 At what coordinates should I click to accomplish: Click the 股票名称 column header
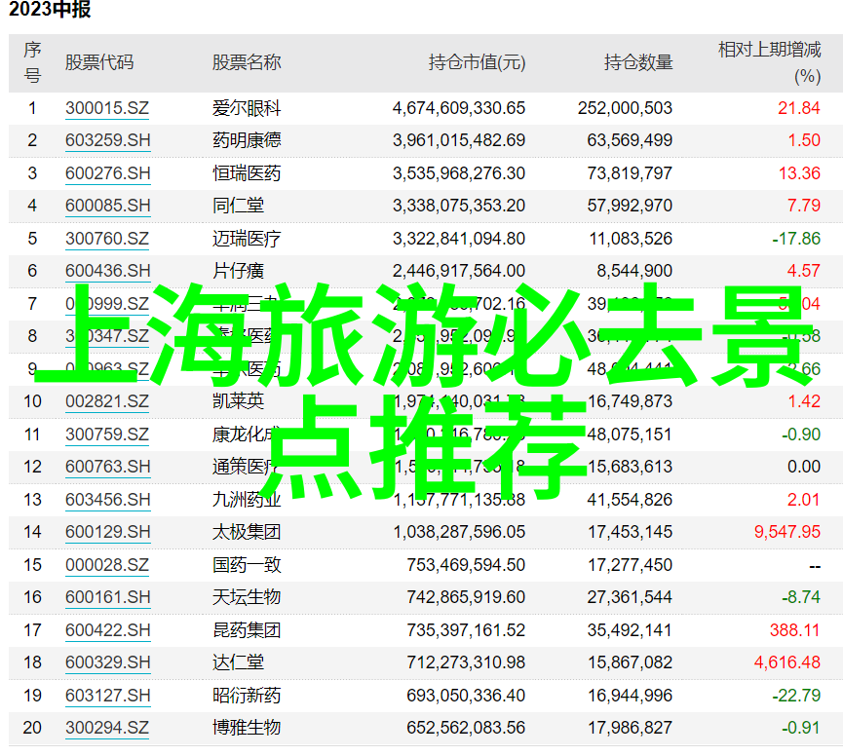[x=247, y=62]
